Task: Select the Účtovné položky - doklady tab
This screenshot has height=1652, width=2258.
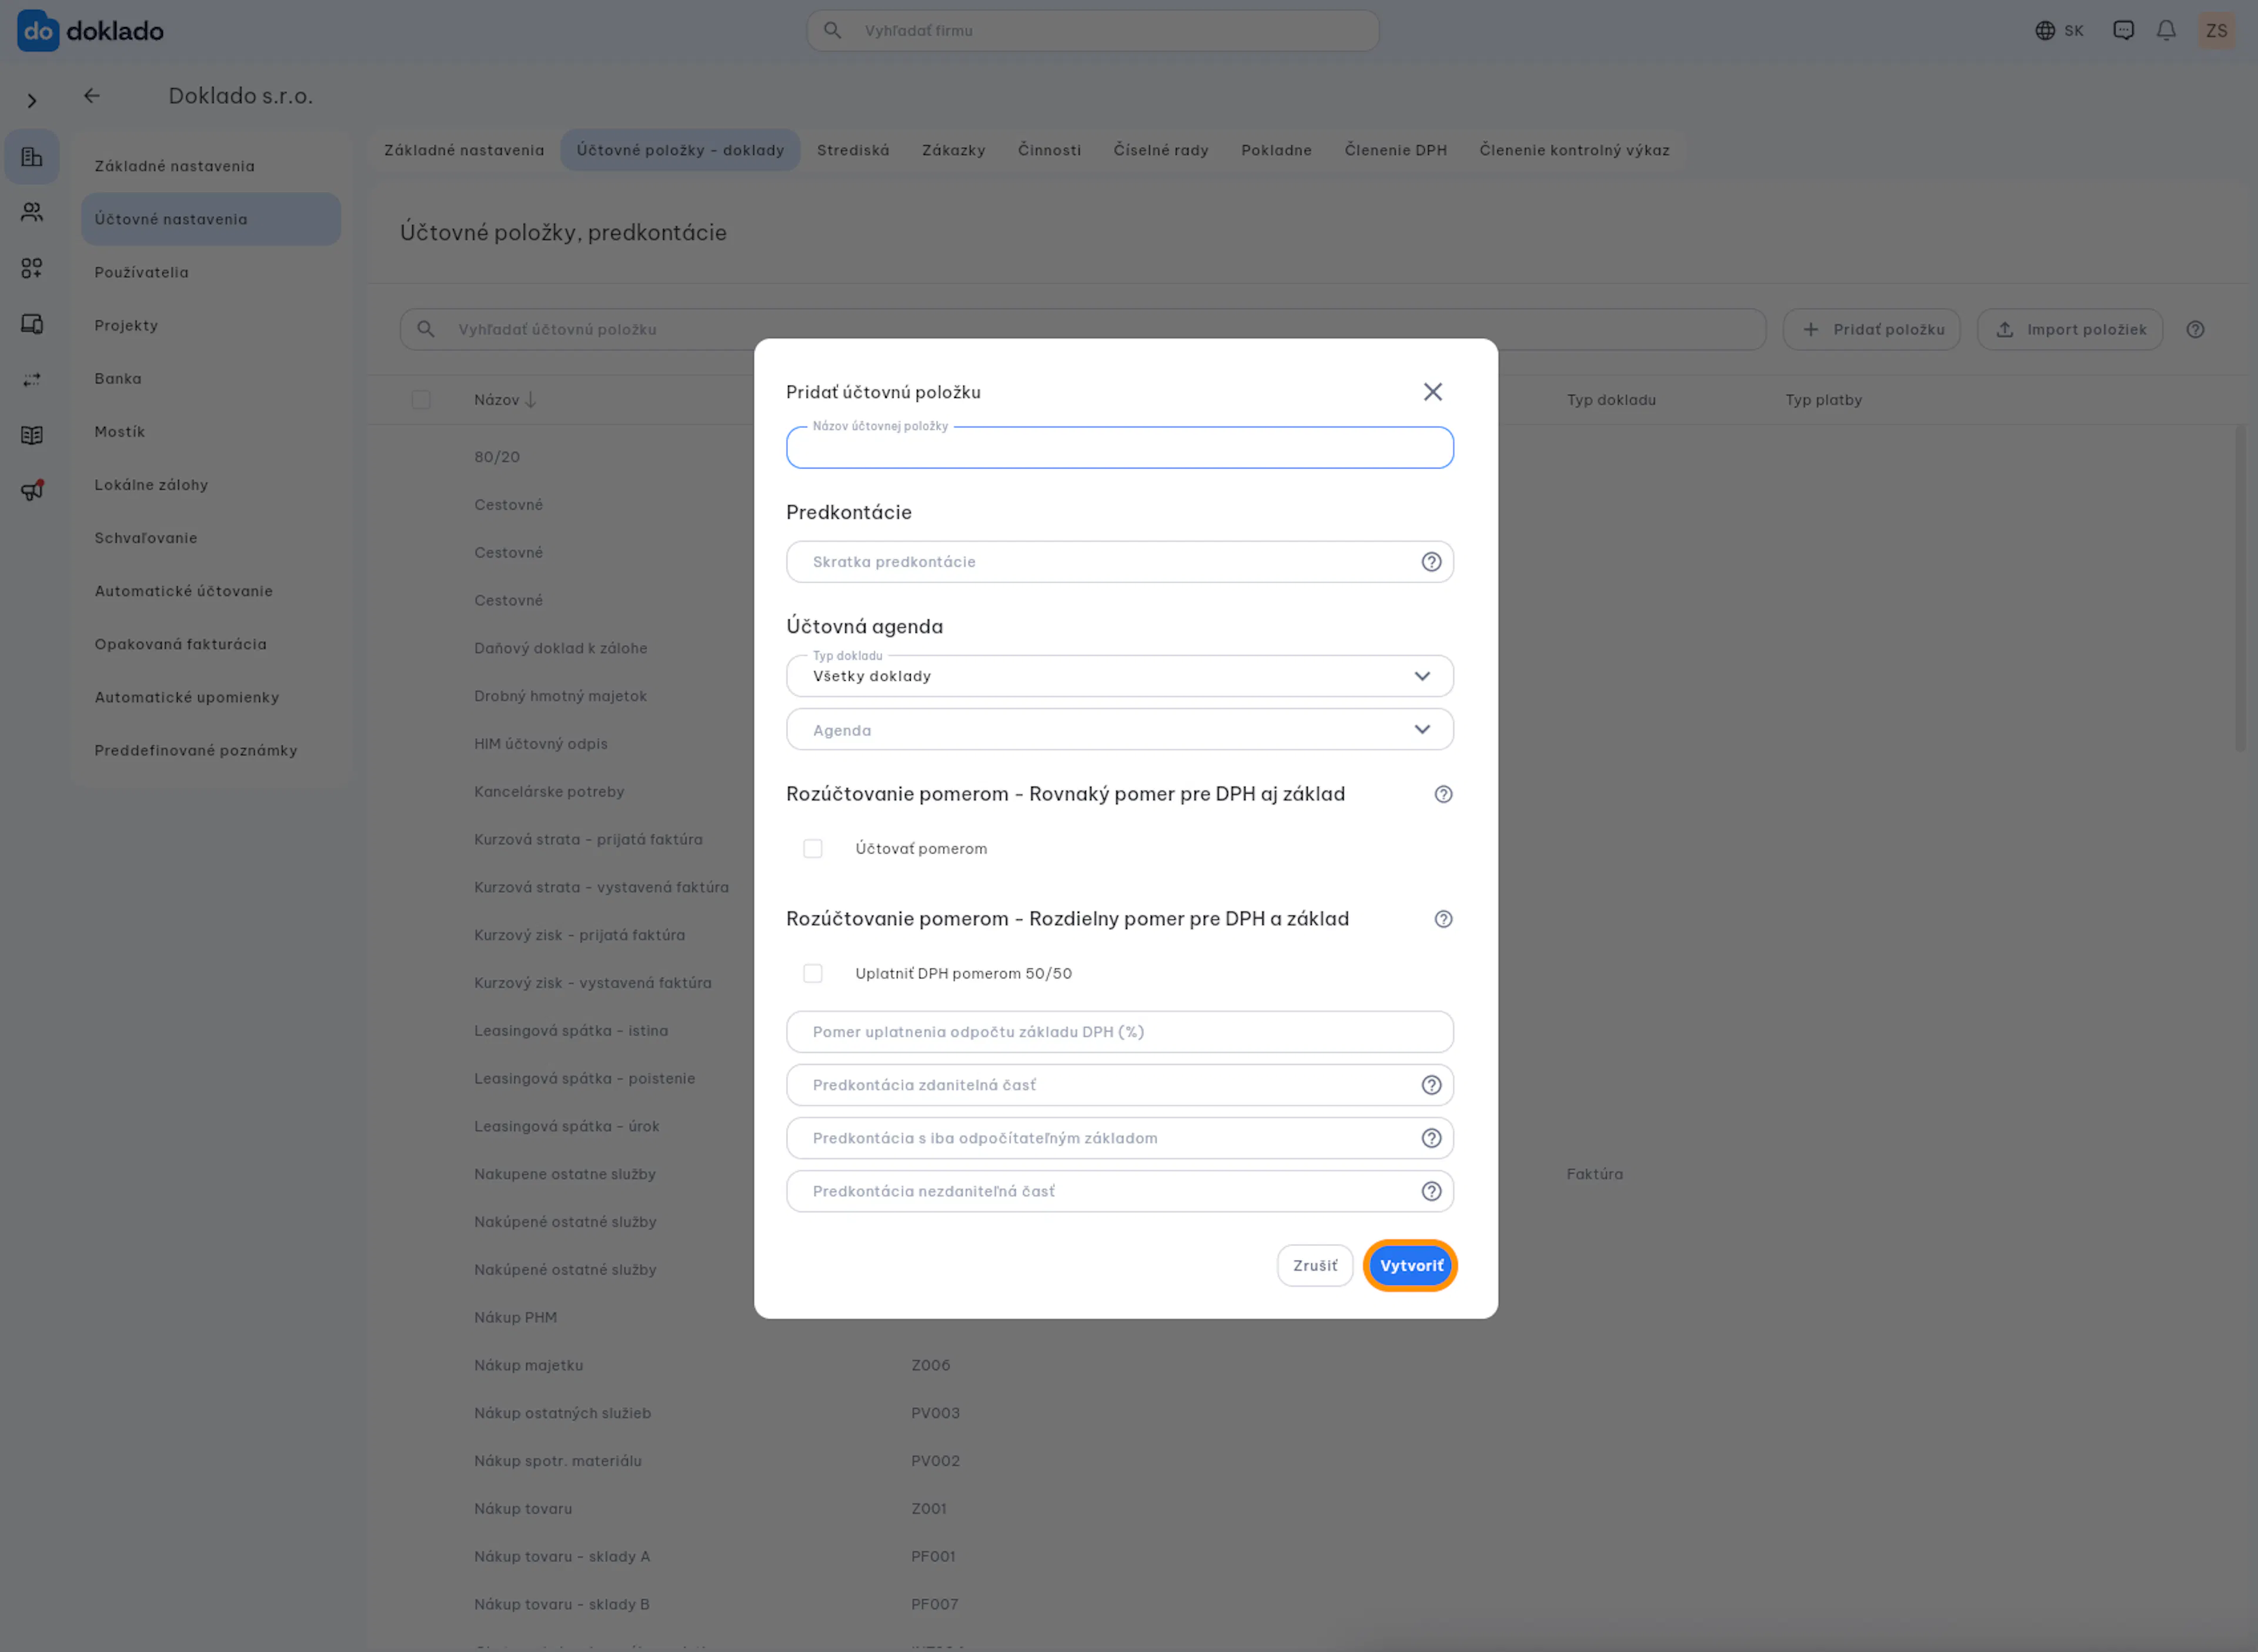Action: click(x=680, y=150)
